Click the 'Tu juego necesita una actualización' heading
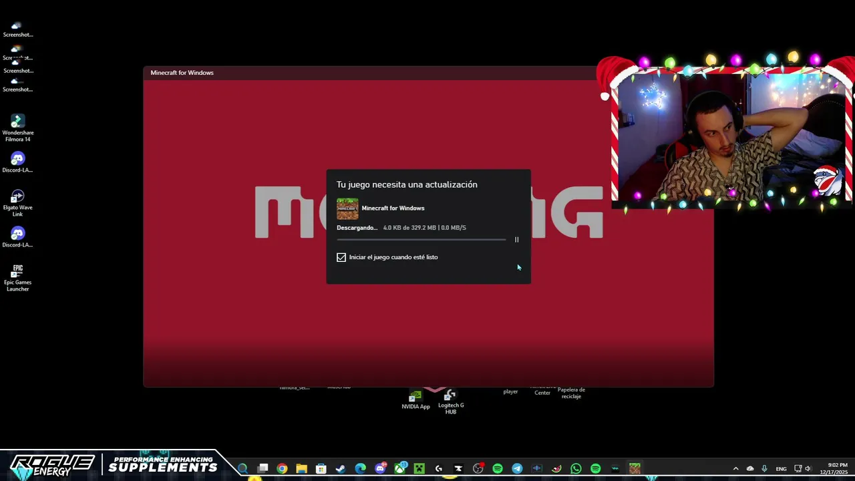This screenshot has height=481, width=855. pos(407,184)
